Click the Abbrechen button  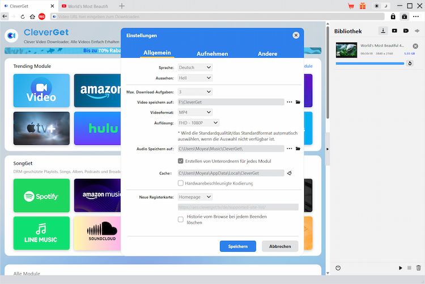280,246
